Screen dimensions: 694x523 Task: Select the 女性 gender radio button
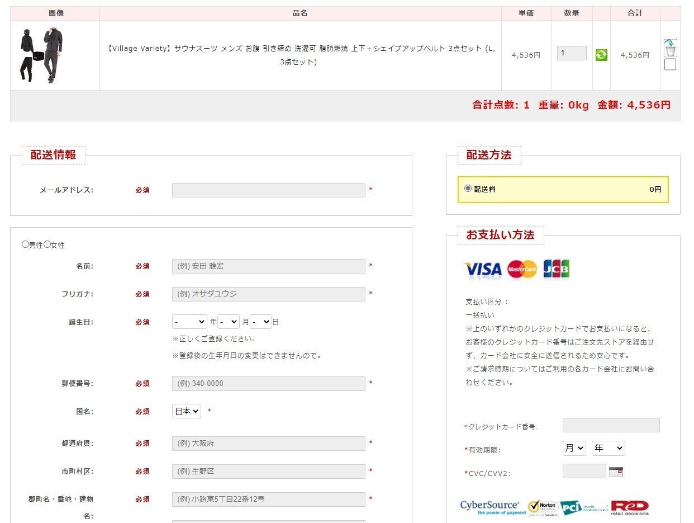[47, 243]
